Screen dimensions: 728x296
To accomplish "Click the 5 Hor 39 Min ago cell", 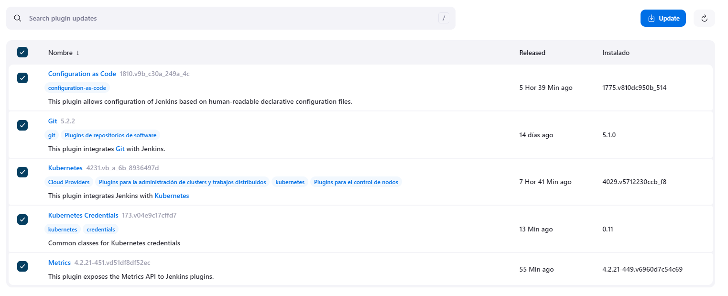I will coord(546,88).
